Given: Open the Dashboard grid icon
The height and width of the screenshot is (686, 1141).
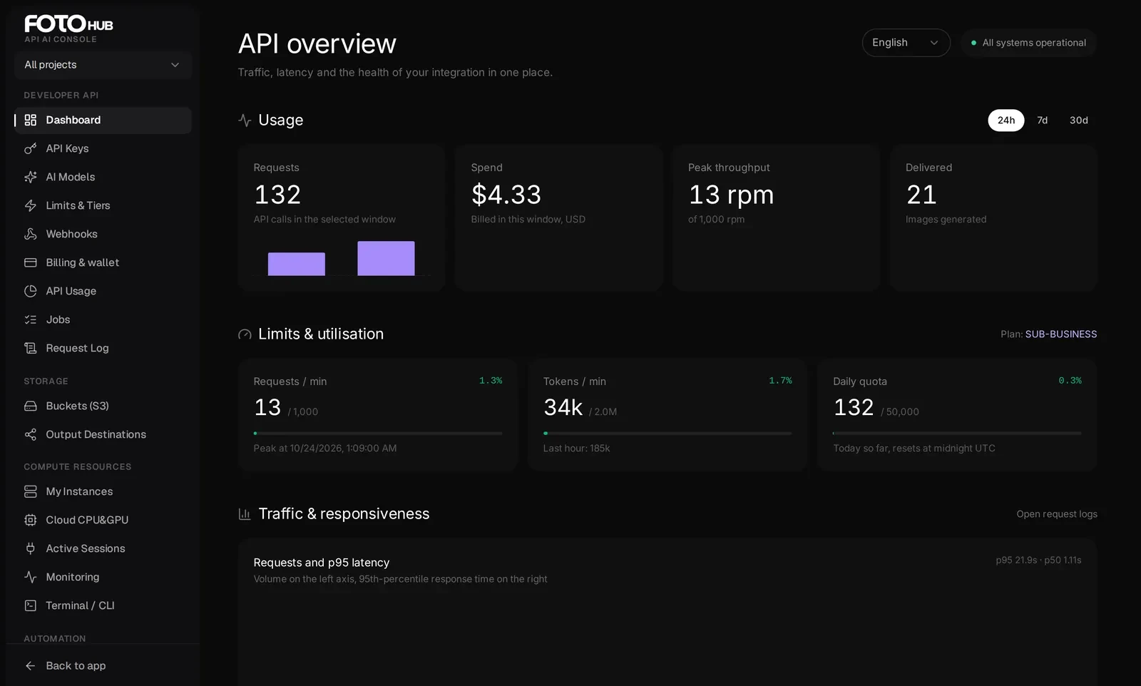Looking at the screenshot, I should pos(31,120).
